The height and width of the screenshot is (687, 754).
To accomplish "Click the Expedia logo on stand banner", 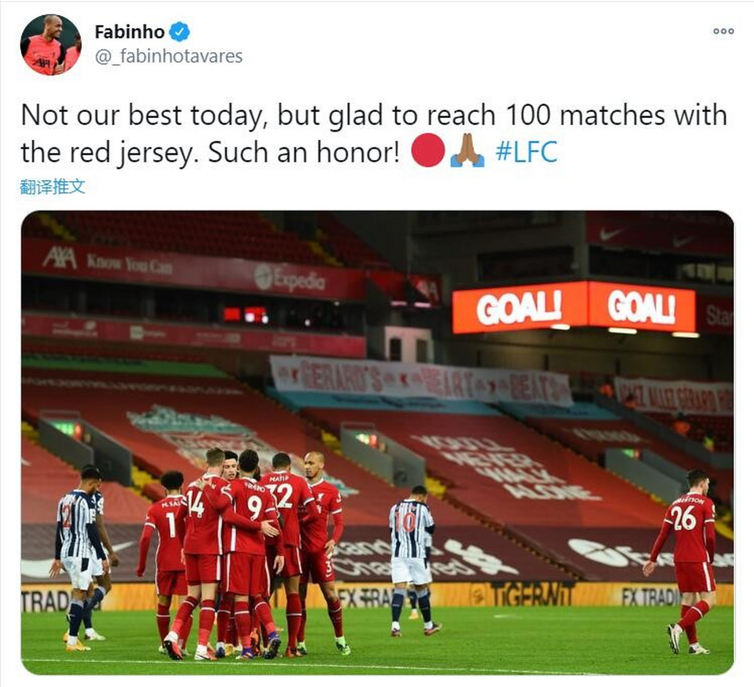I will pos(290,278).
